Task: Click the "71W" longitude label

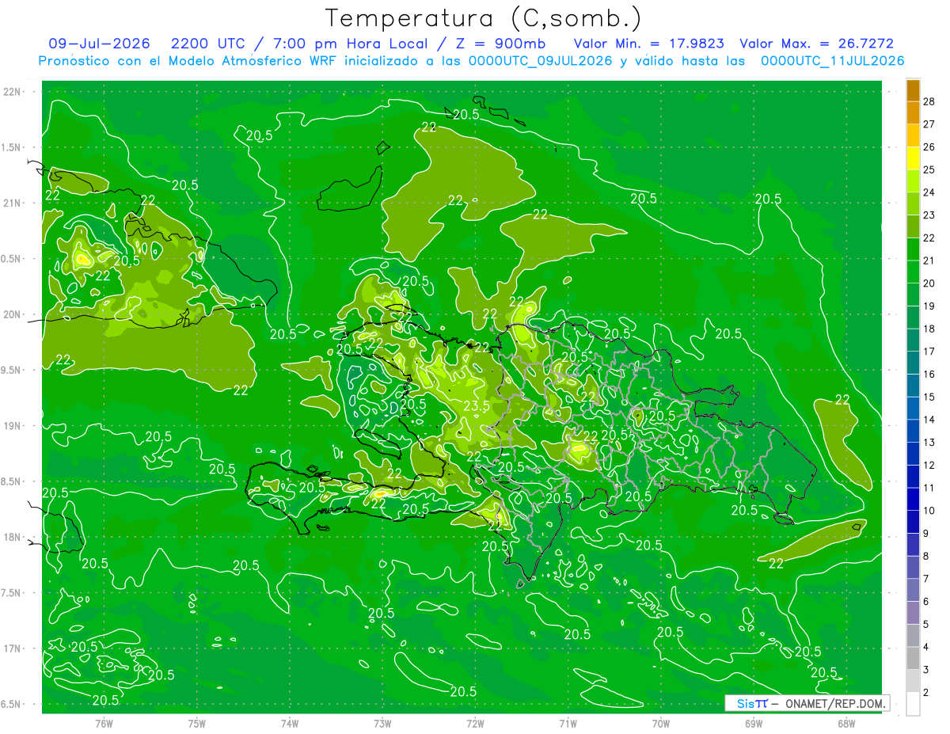Action: [568, 723]
